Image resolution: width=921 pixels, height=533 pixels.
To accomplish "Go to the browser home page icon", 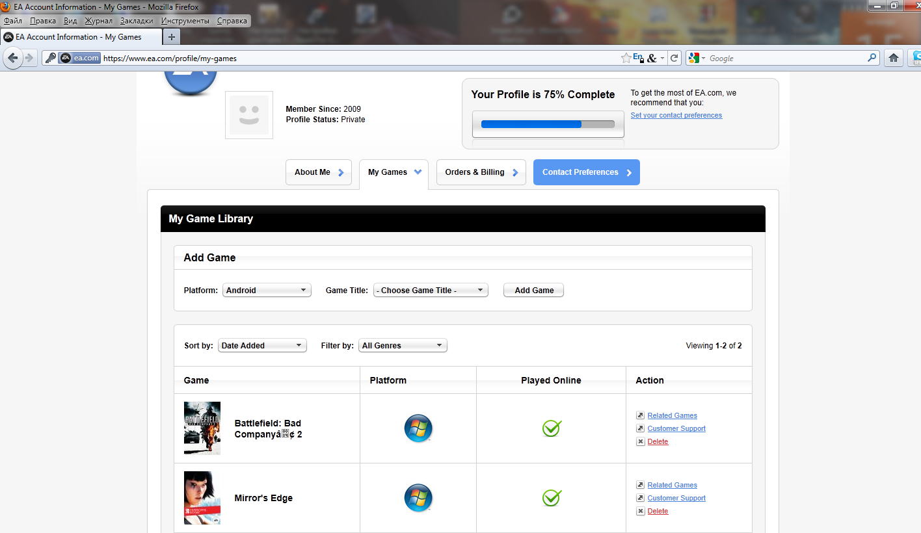I will coord(894,58).
